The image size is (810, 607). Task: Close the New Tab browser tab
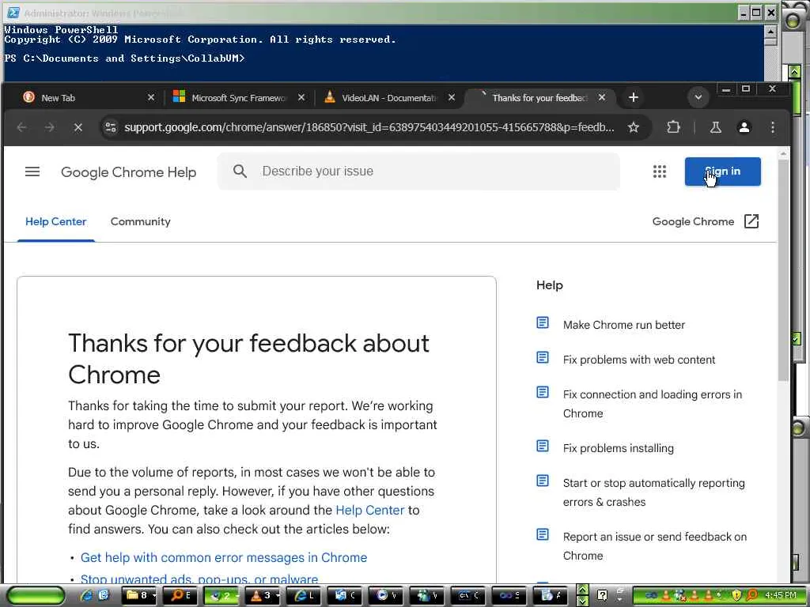tap(151, 97)
